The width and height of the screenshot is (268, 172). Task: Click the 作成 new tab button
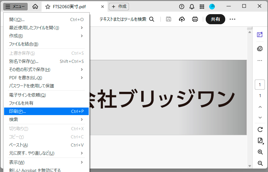119,7
